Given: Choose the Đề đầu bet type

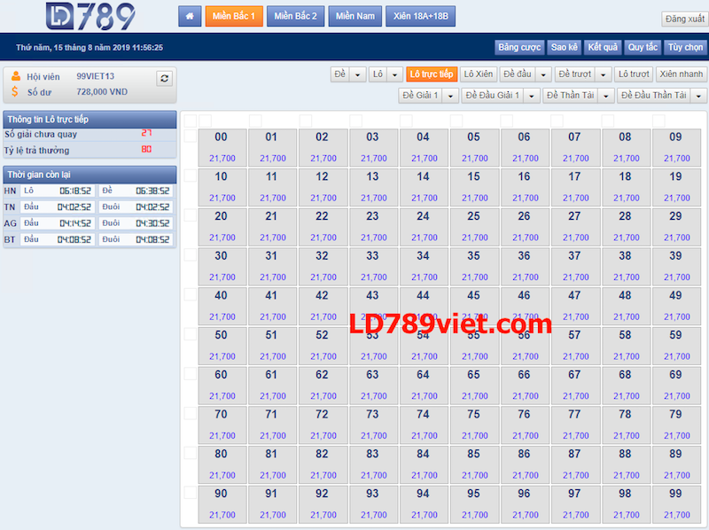Looking at the screenshot, I should click(518, 74).
